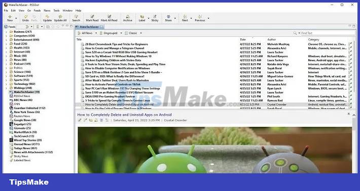Image resolution: width=360 pixels, height=191 pixels.
Task: Click the New York Times feed icon
Action: point(11,112)
